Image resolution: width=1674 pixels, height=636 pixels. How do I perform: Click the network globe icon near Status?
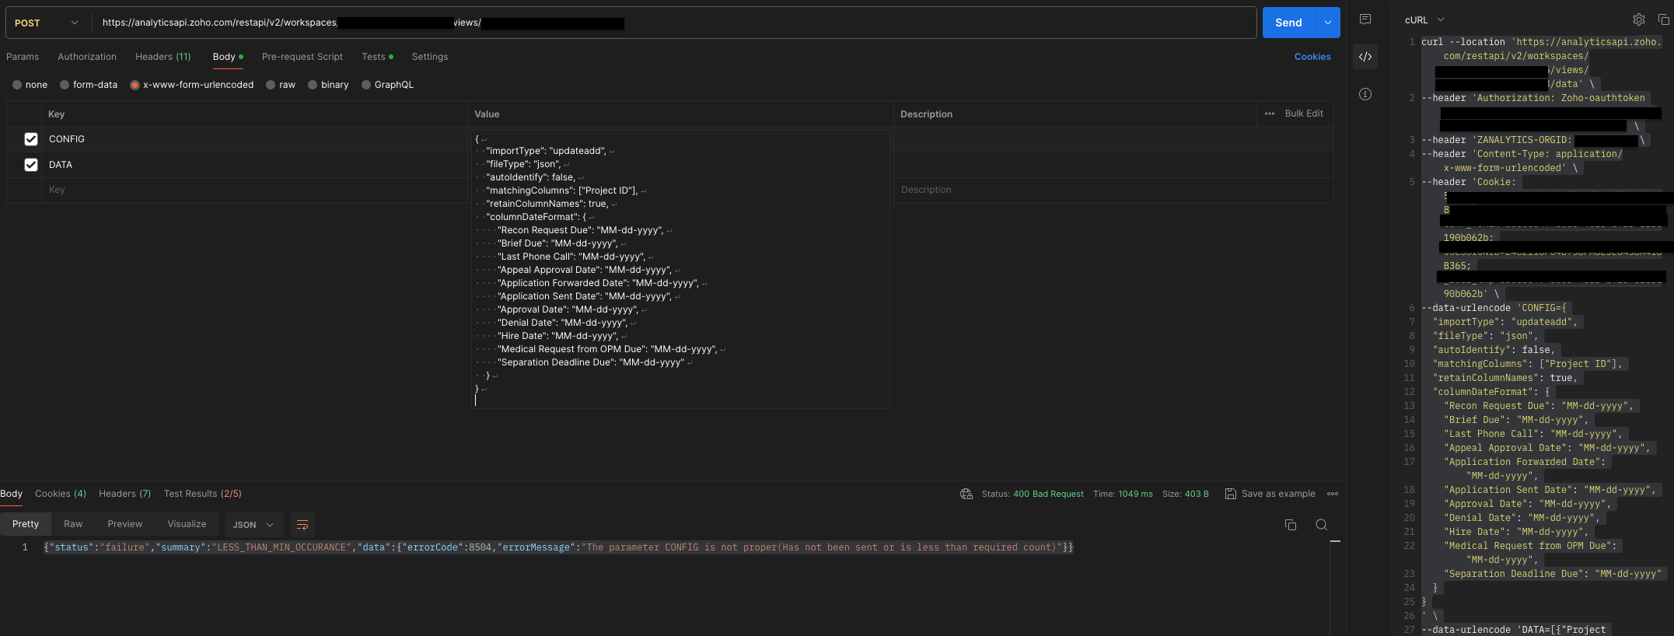click(966, 494)
